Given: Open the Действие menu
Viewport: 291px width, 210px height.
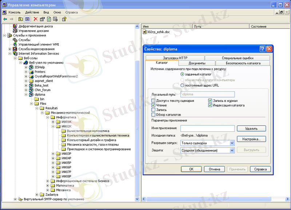Looking at the screenshot, I should 32,12.
